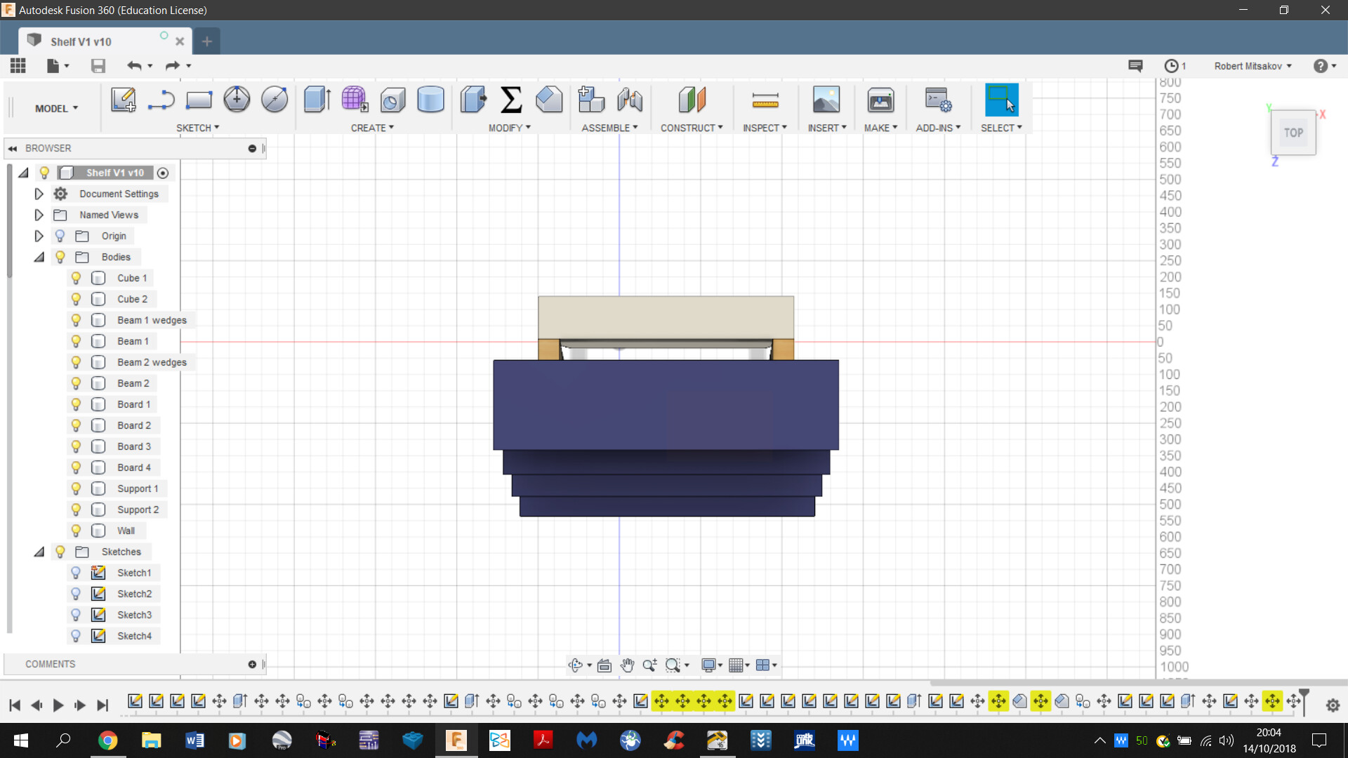Expand the Document Settings node
Screen dimensions: 1348x758
click(x=39, y=194)
